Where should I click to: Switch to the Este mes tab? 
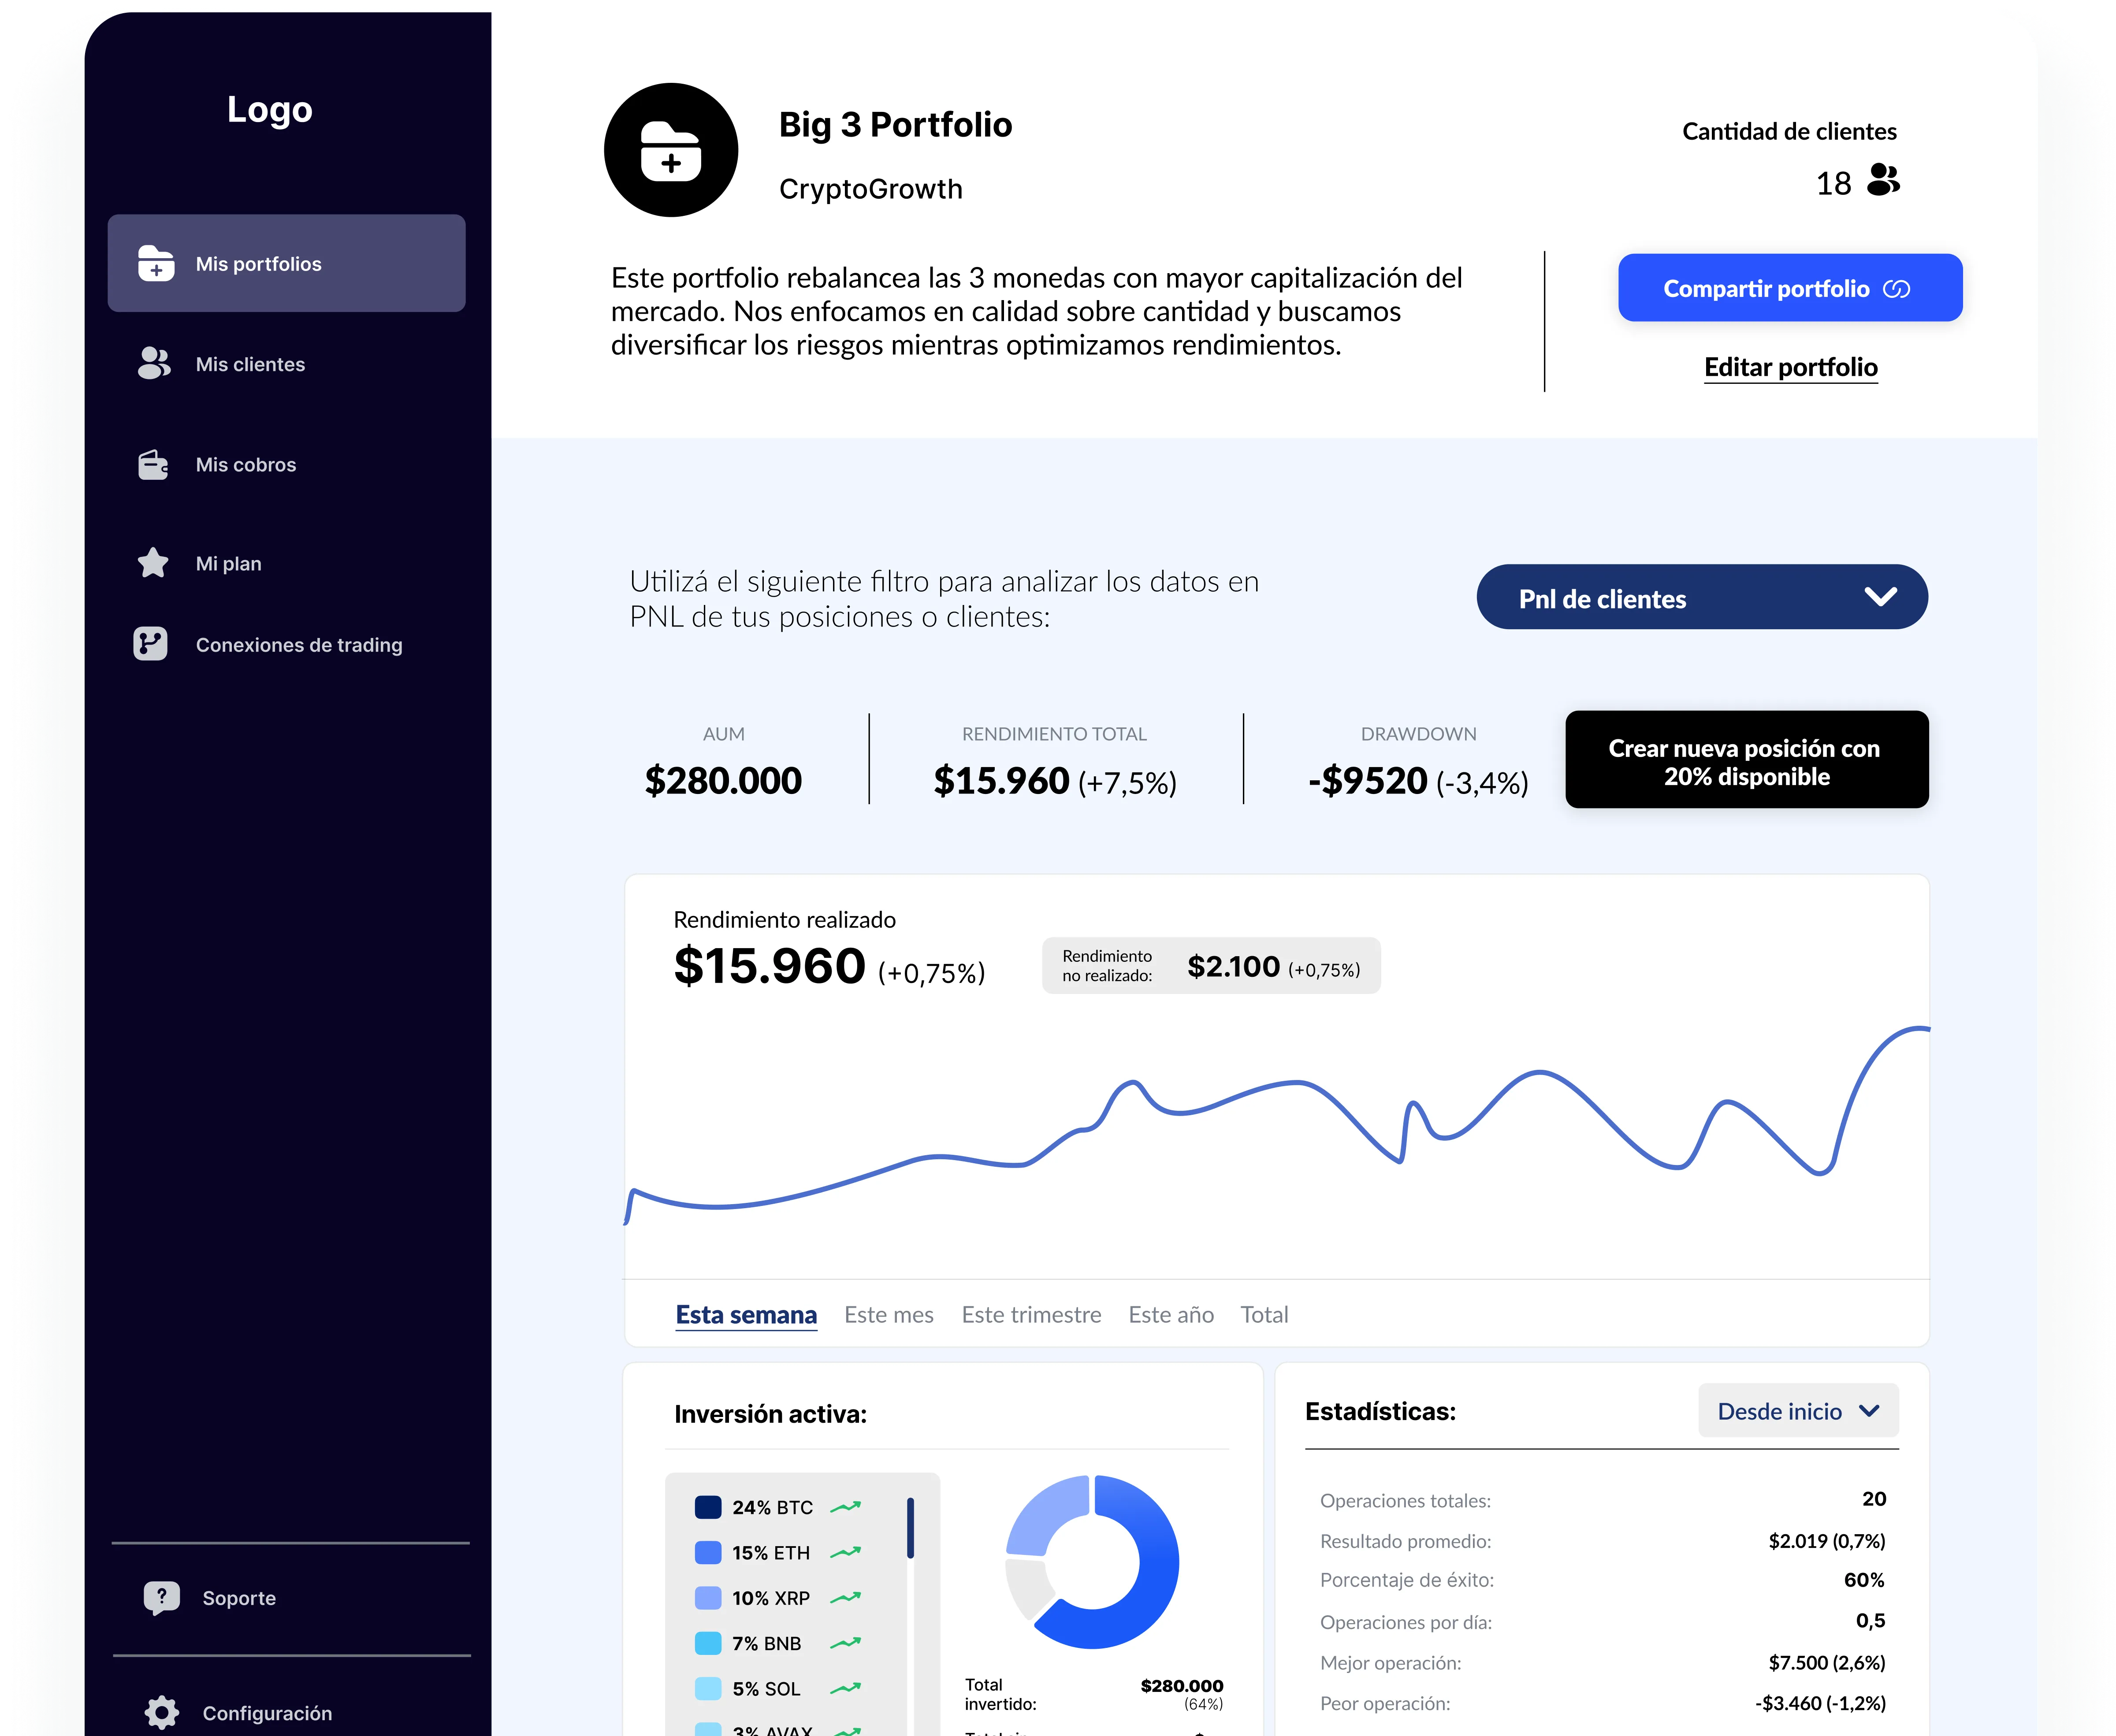[889, 1314]
